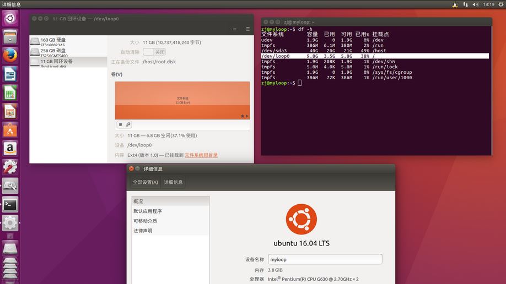Click the Intel Pentium CPU G630 processor text
The width and height of the screenshot is (506, 284).
pos(313,279)
